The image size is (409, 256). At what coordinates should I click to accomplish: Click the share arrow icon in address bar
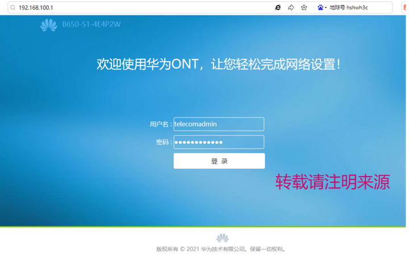(291, 7)
